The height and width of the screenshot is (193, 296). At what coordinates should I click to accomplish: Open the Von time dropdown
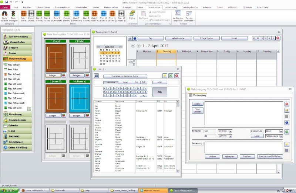click(x=230, y=131)
